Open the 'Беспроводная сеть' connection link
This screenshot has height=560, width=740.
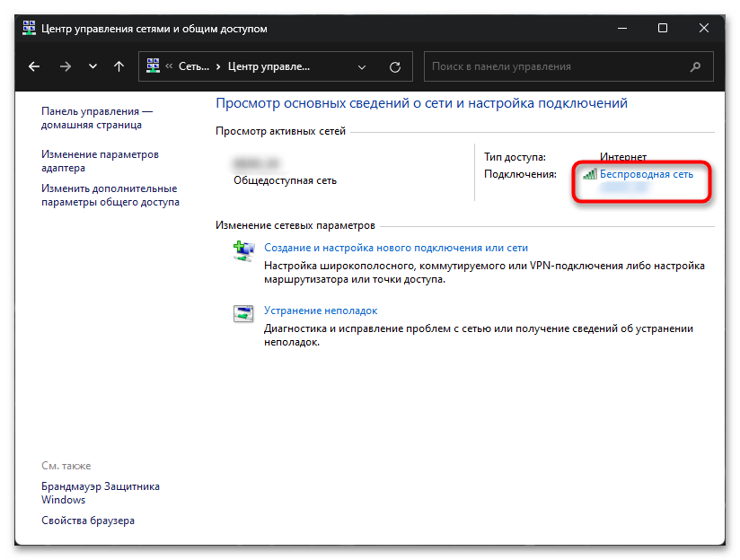[x=646, y=174]
